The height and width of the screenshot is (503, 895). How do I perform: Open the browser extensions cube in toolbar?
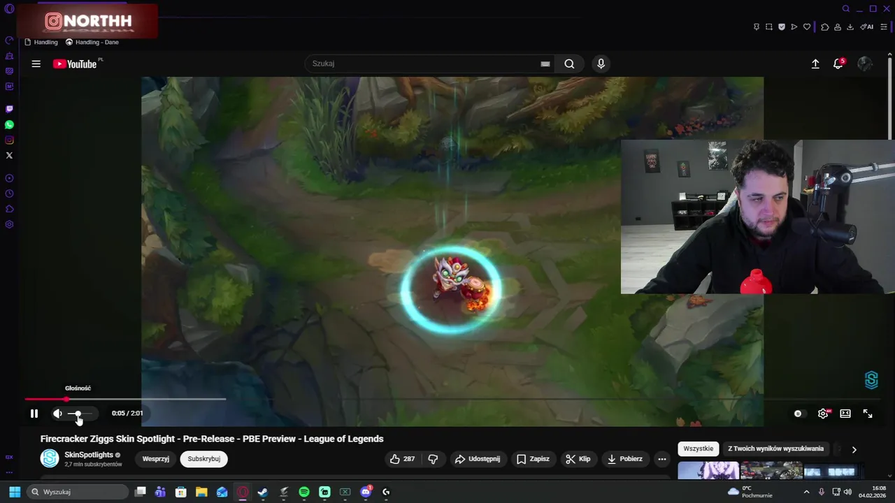tap(825, 27)
